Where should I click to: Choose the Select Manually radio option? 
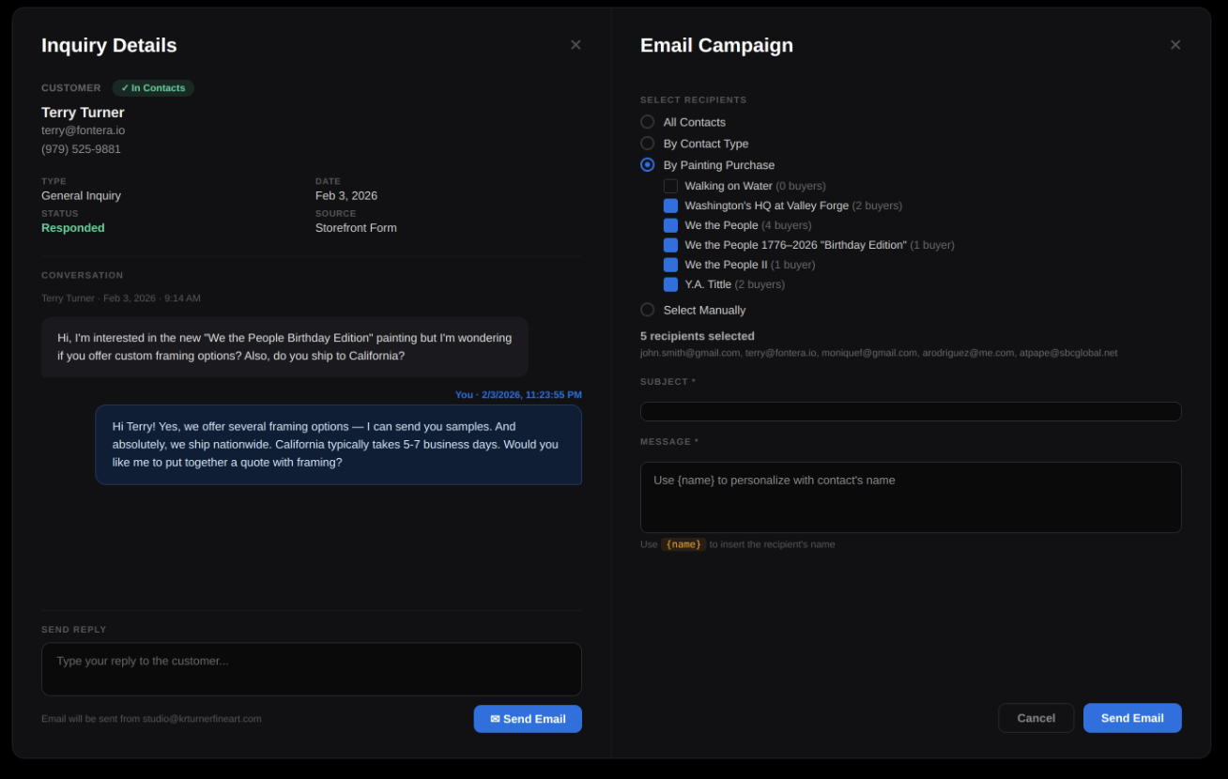coord(647,310)
